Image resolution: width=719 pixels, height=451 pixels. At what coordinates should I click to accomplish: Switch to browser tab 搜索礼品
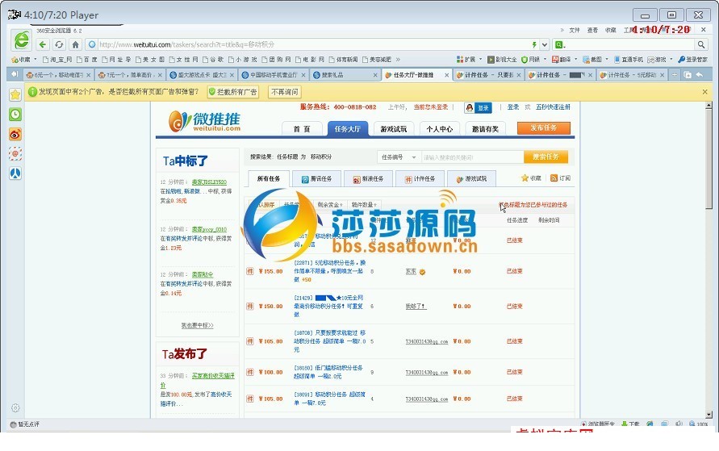(345, 75)
